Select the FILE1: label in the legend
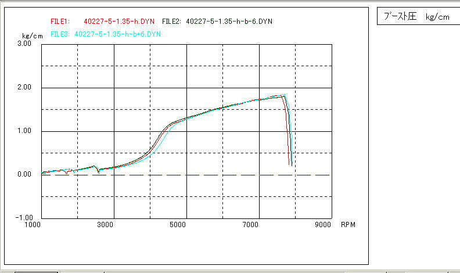Viewport: 460px width, 273px height. 60,21
